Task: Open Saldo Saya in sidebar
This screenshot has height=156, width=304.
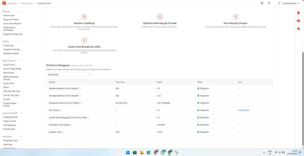Action: [8, 145]
